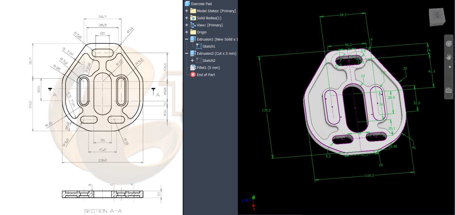The width and height of the screenshot is (455, 215).
Task: Click the 54.7 dimension in 3D view
Action: [x=343, y=15]
